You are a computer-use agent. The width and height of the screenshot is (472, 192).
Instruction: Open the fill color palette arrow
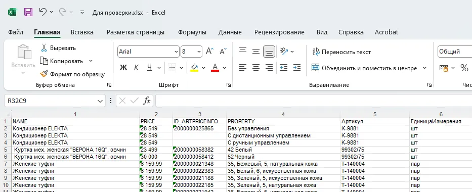point(203,68)
